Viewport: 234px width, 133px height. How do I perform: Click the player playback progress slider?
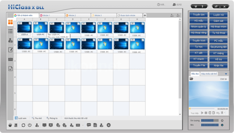click(x=202, y=109)
